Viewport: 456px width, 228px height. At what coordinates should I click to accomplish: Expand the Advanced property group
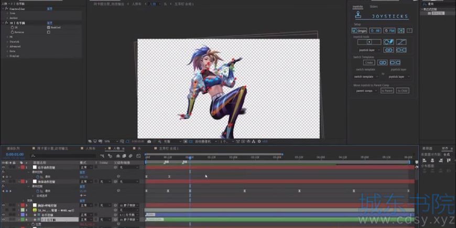[x=7, y=46]
